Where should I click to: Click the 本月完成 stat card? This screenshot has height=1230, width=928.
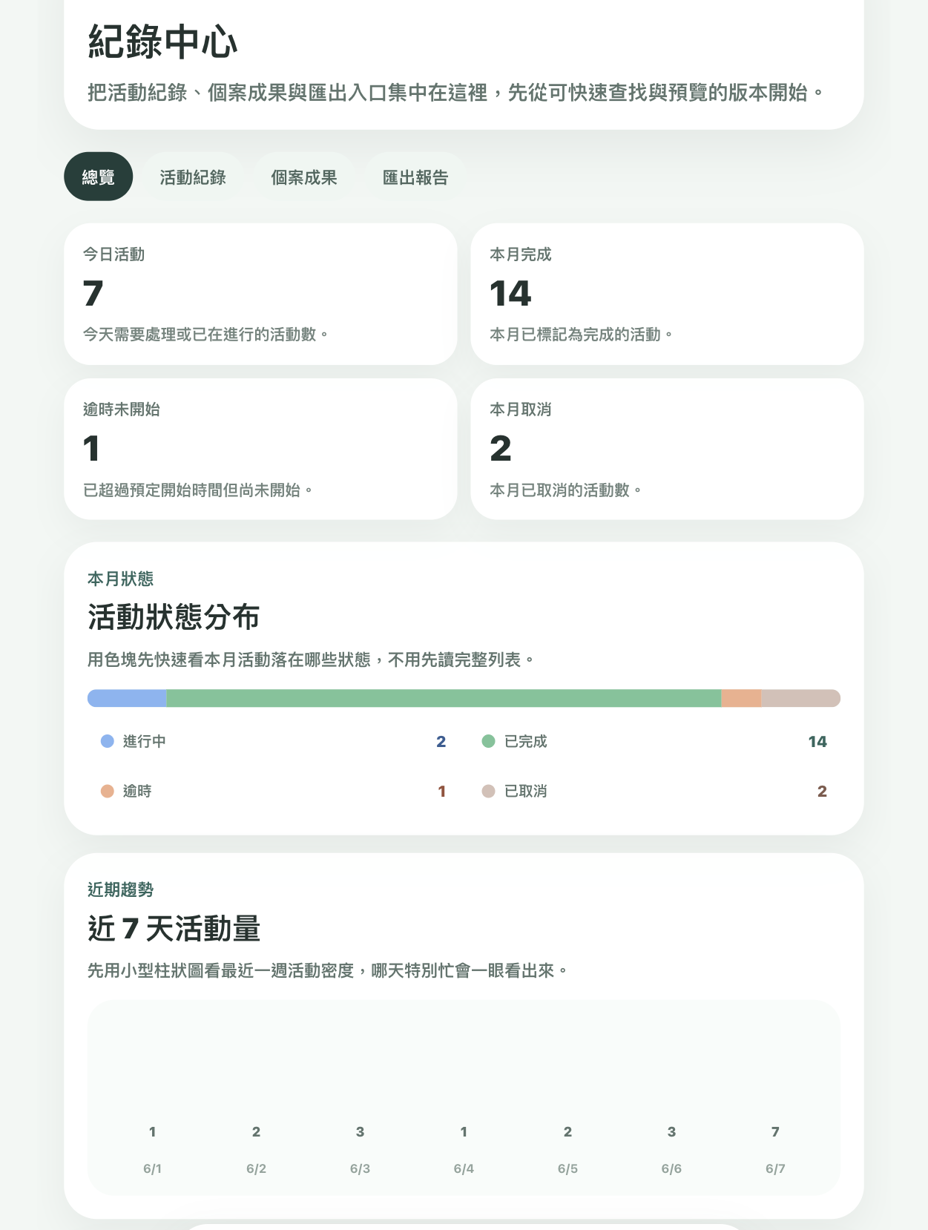coord(667,294)
